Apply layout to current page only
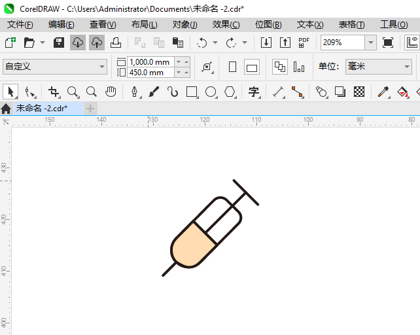The image size is (420, 335). click(299, 67)
